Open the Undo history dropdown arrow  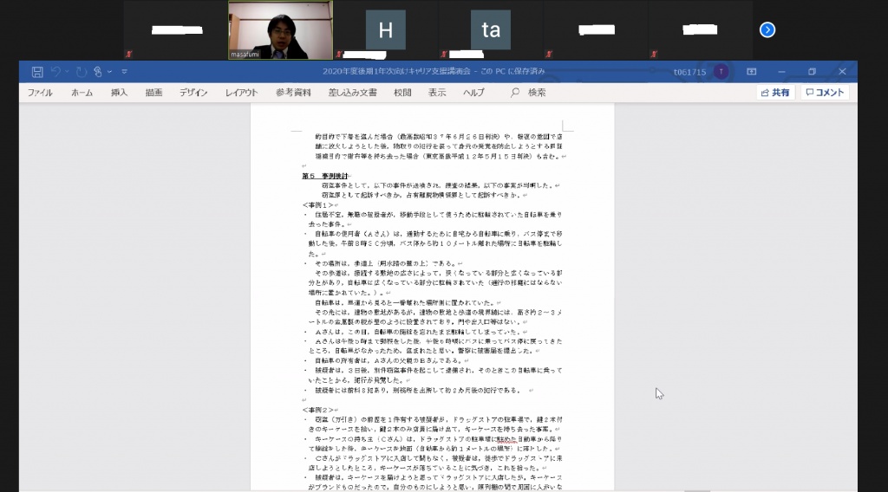(x=67, y=72)
